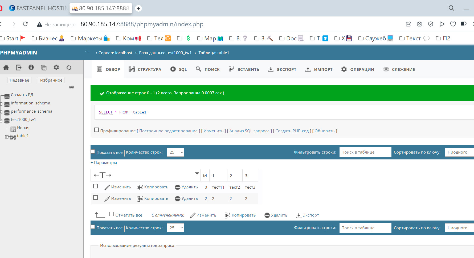Open the info documentation icon in sidebar

pyautogui.click(x=31, y=67)
